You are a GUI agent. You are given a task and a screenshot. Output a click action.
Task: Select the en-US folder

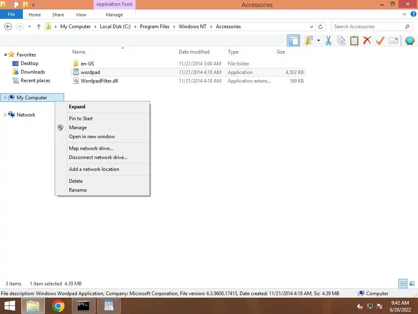pos(188,63)
